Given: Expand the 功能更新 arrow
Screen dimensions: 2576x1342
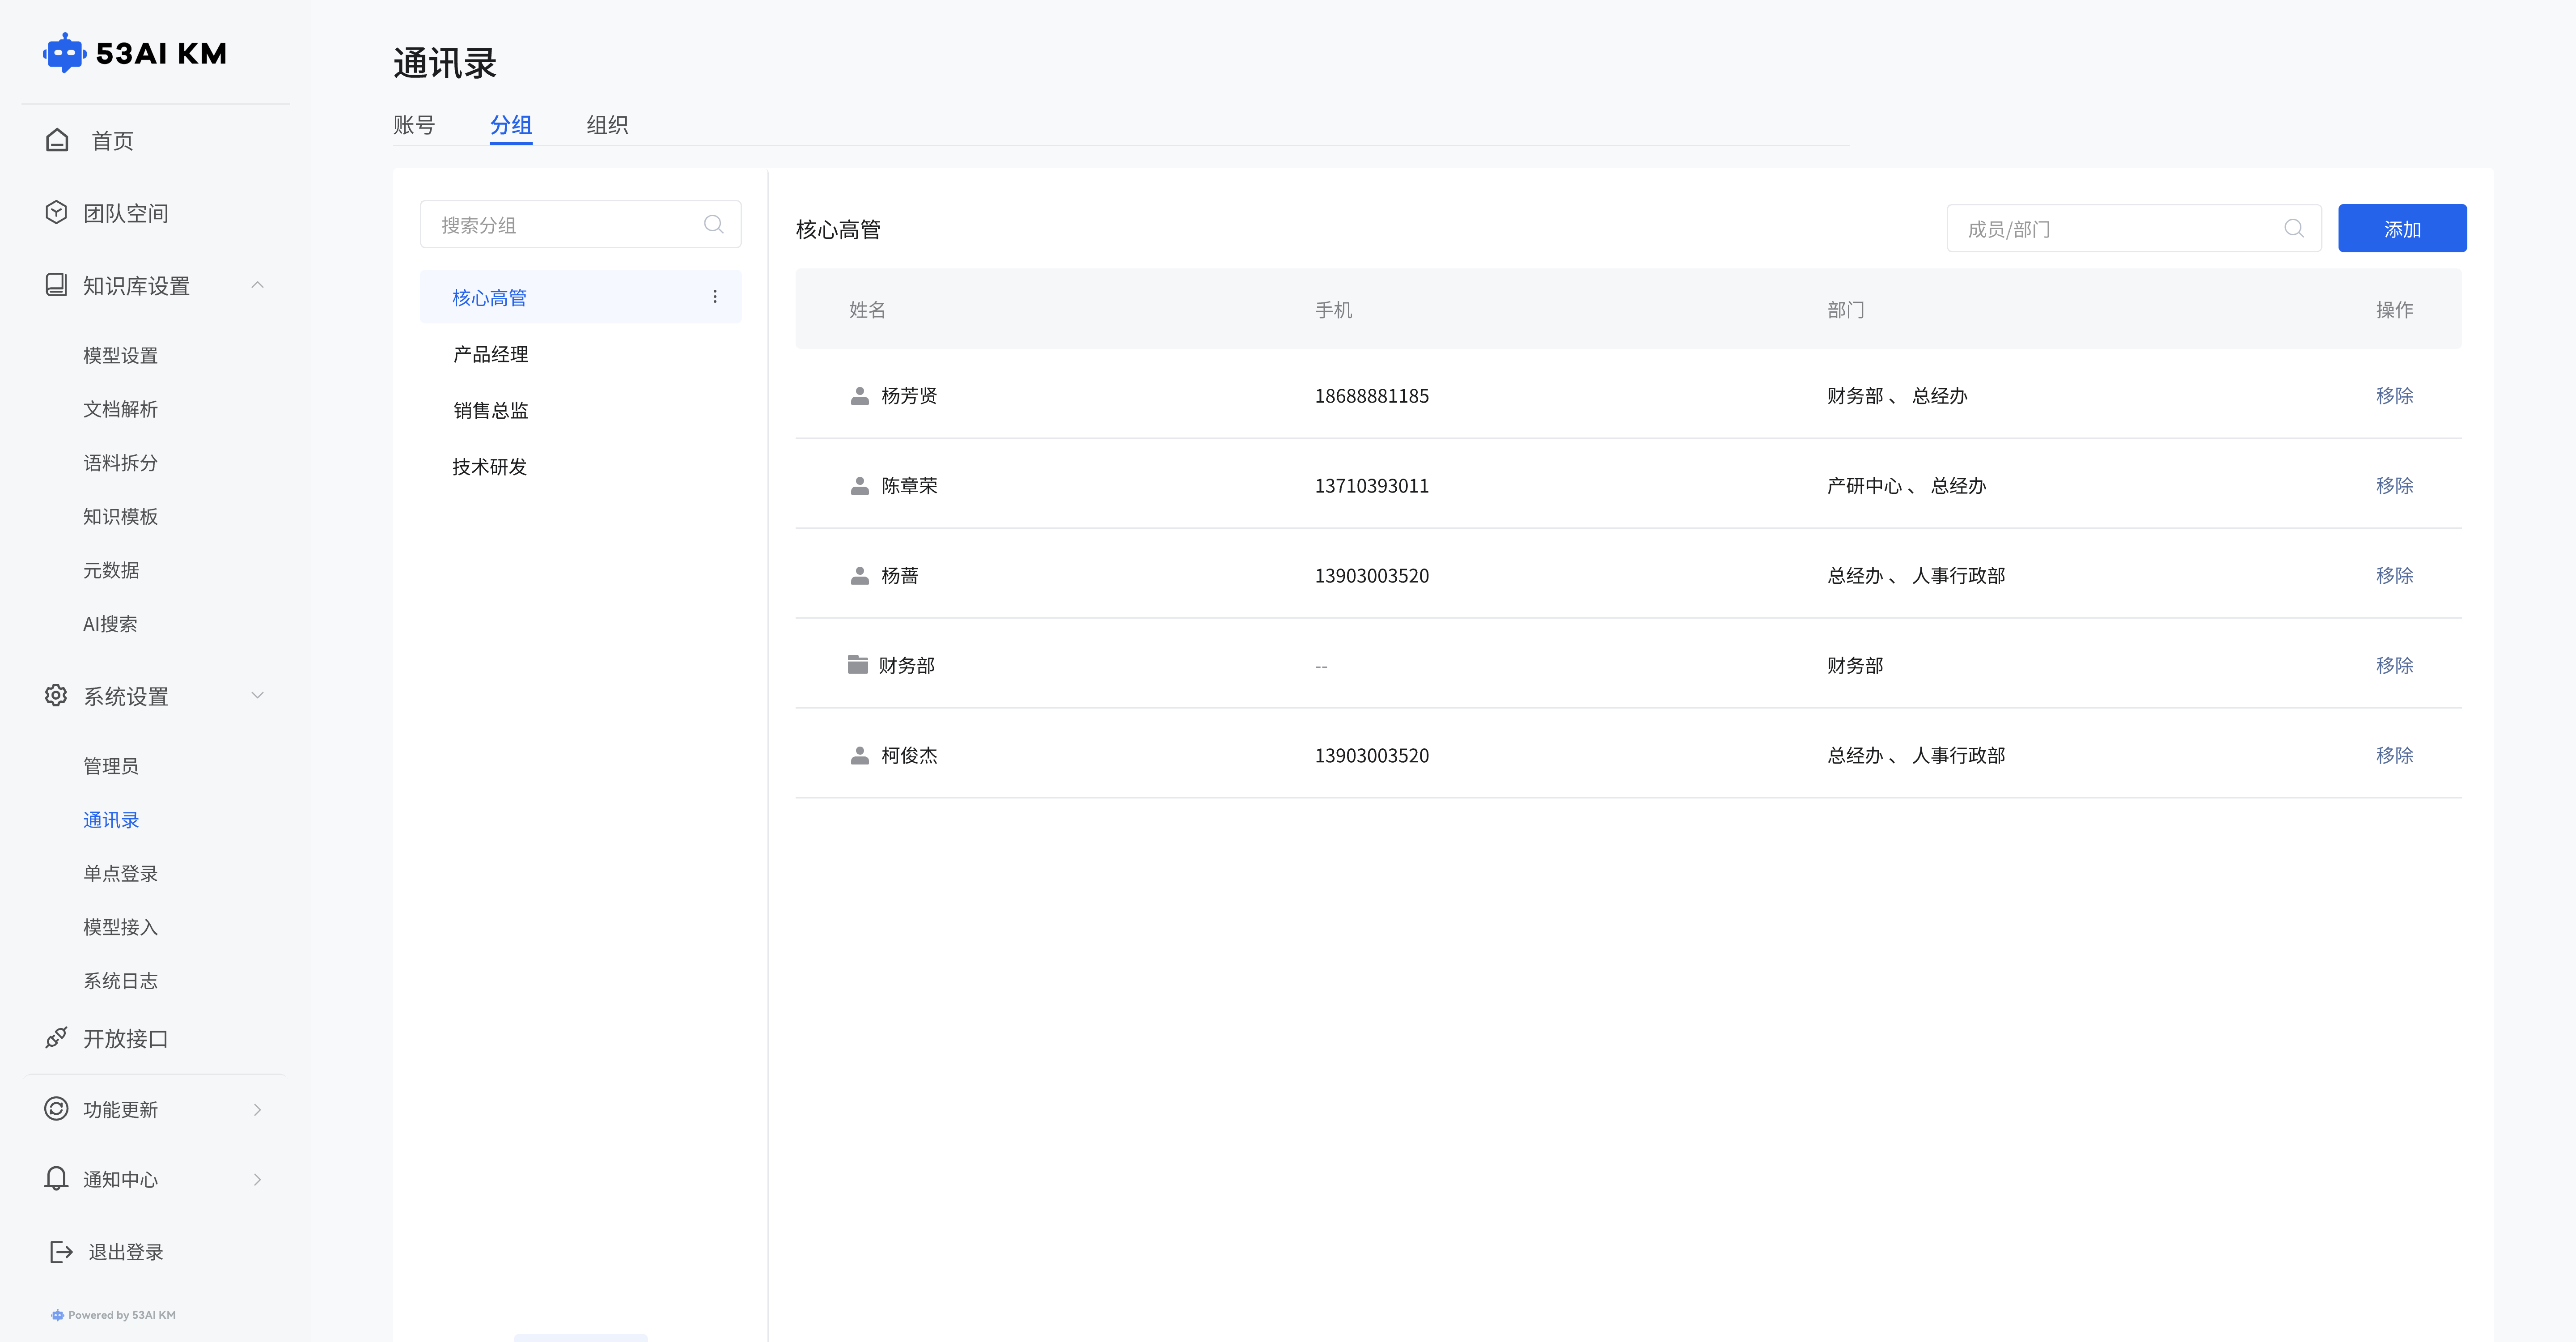Looking at the screenshot, I should [x=257, y=1109].
